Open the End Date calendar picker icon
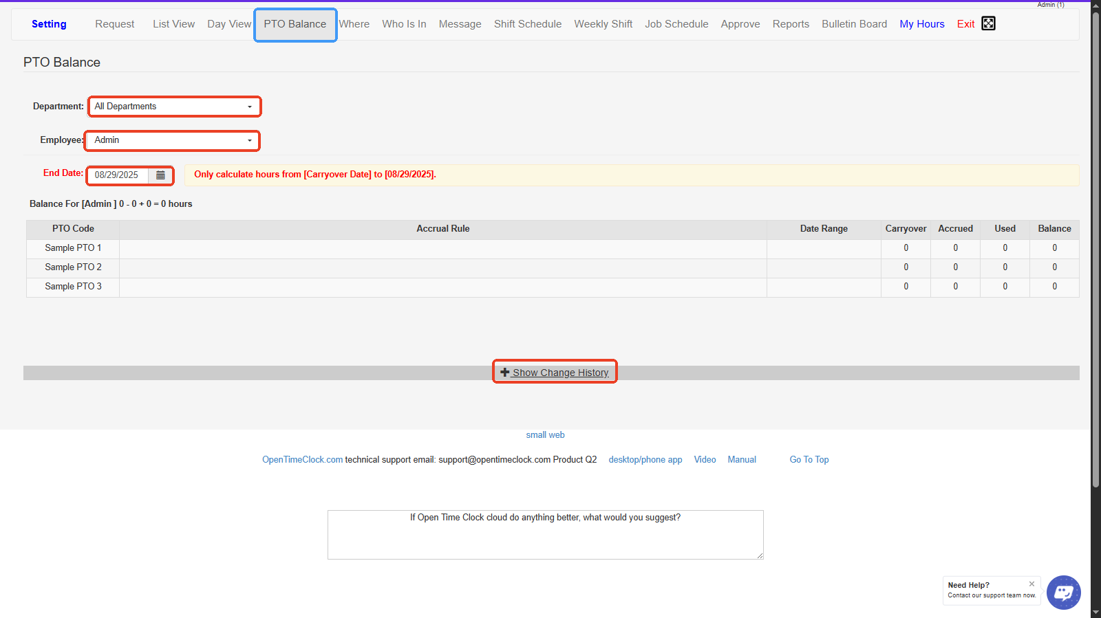The height and width of the screenshot is (618, 1101). click(160, 175)
